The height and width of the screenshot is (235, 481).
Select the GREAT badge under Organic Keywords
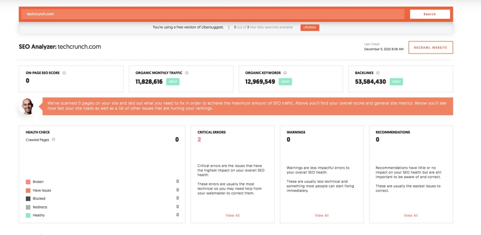coord(285,82)
